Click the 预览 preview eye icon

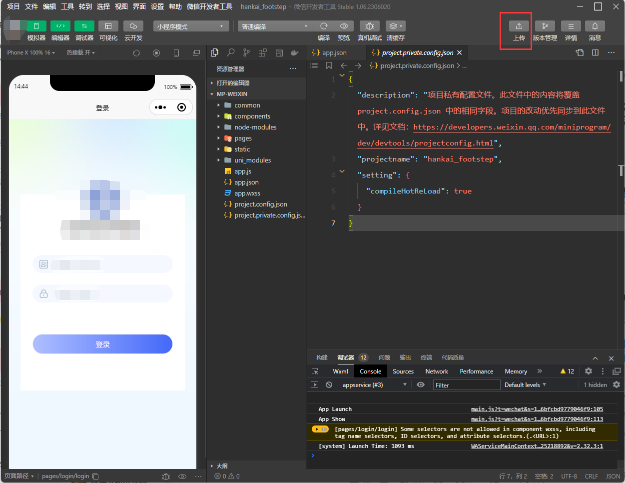coord(344,26)
